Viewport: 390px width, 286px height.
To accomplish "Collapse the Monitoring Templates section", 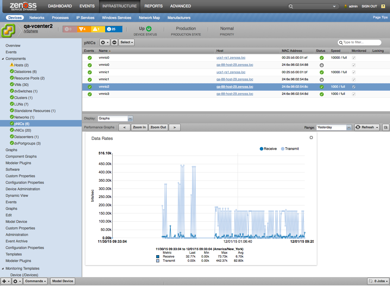I will pos(3,269).
